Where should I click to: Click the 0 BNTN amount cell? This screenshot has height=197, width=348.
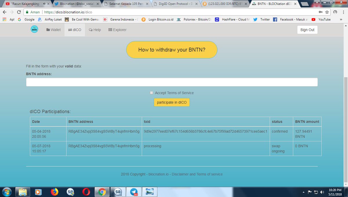point(307,148)
